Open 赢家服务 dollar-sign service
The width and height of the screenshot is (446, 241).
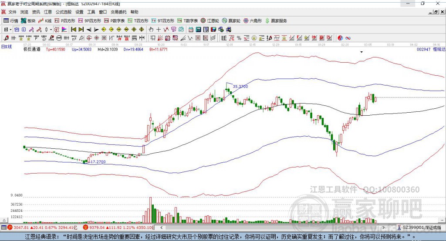[276, 21]
